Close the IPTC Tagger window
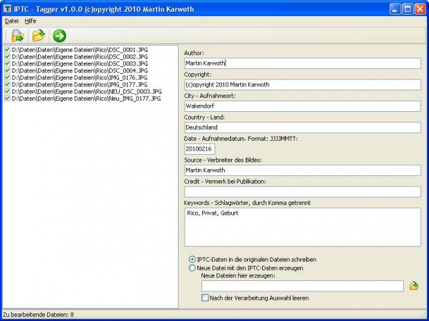Viewport: 429px width, 321px height. (x=420, y=9)
